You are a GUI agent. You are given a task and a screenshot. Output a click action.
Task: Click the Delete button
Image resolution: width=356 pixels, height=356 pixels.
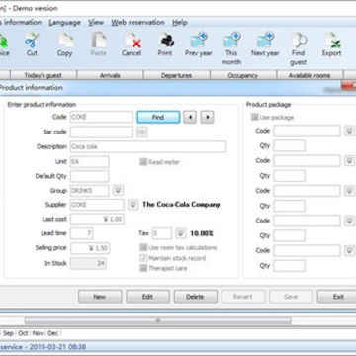point(196,297)
